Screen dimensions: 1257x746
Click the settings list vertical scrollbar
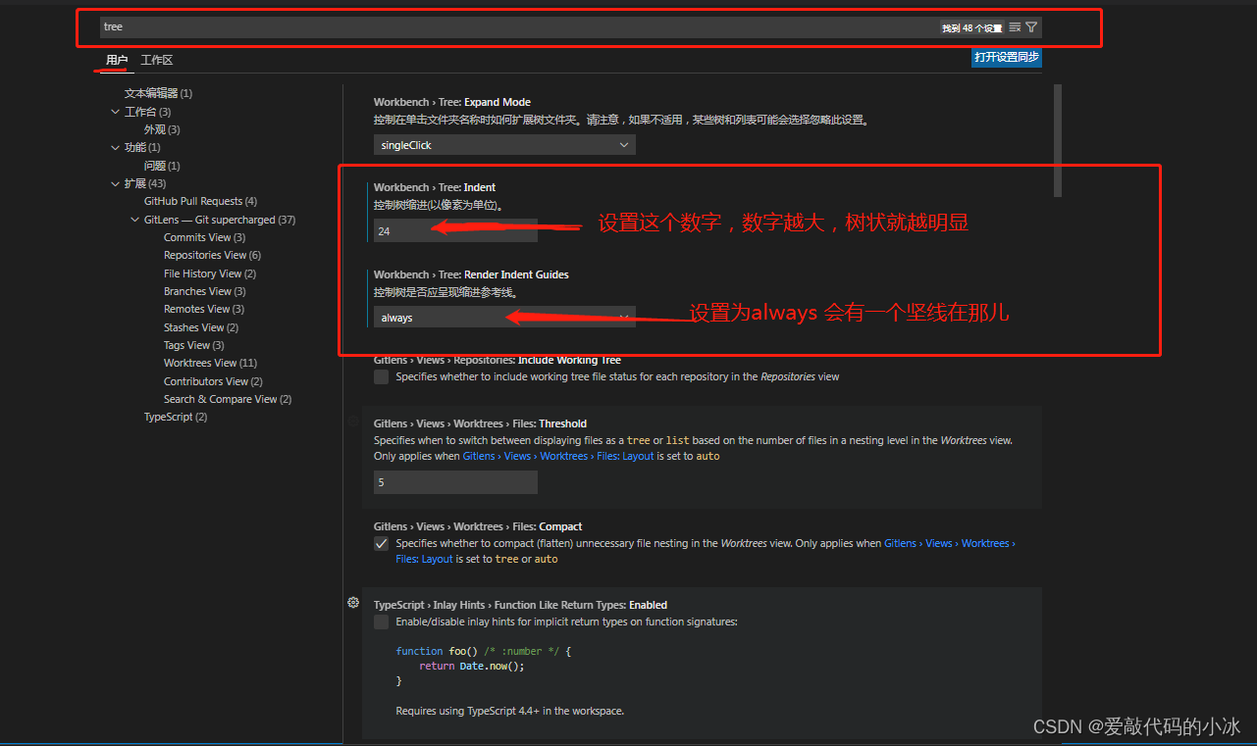point(1057,140)
